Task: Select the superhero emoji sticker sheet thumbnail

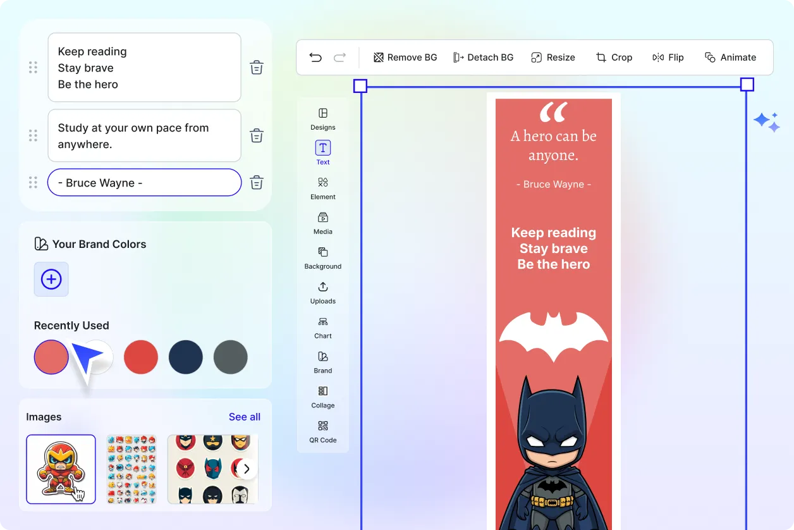Action: [131, 469]
